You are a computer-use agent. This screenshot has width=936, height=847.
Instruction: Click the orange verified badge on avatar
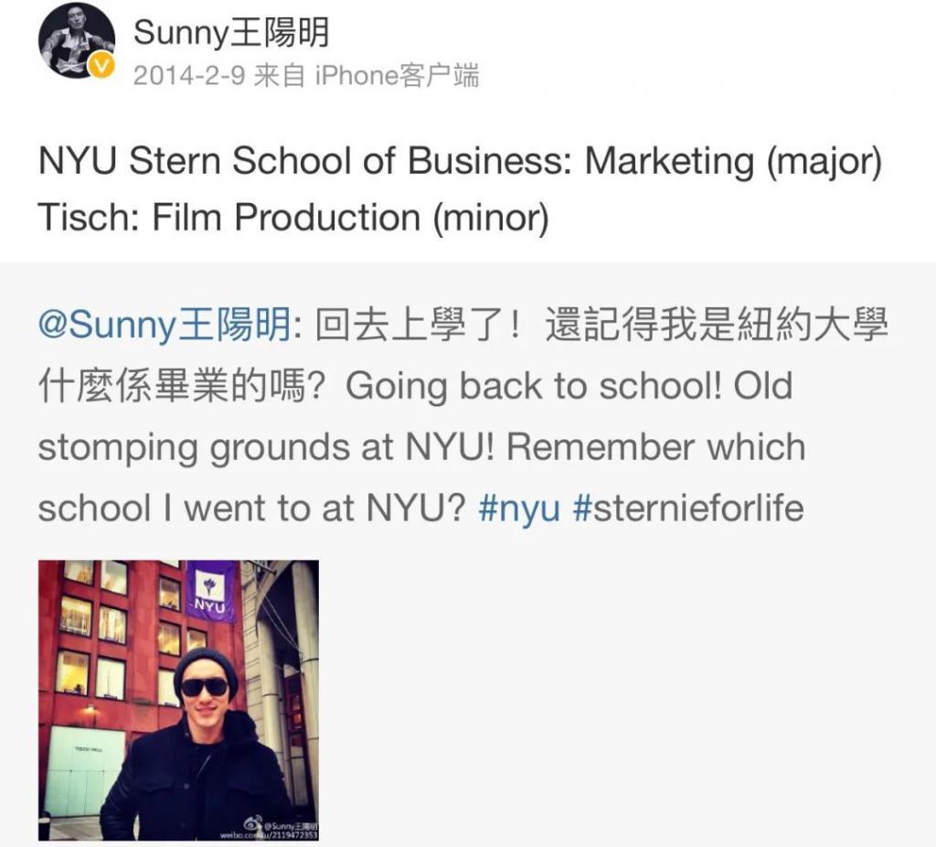click(103, 65)
